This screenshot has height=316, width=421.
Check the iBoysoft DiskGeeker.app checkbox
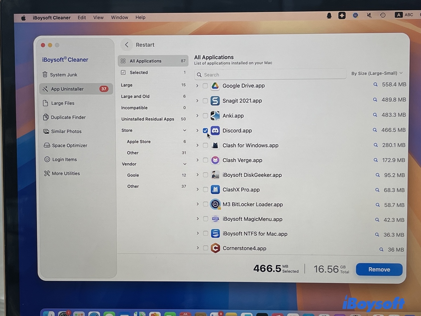click(205, 175)
